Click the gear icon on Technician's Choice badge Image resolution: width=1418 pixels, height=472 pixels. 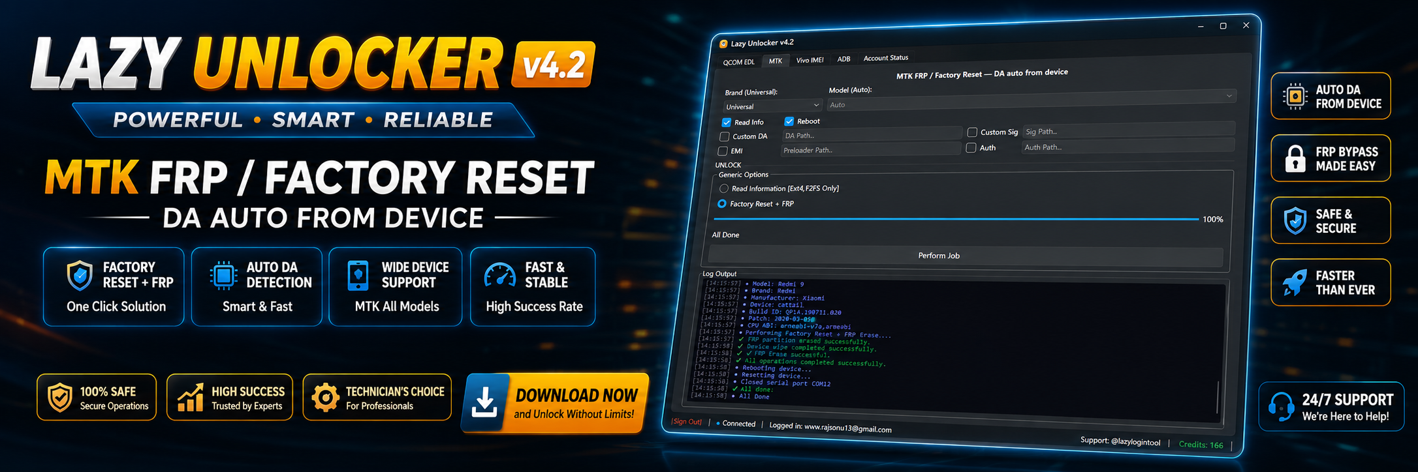pos(325,397)
